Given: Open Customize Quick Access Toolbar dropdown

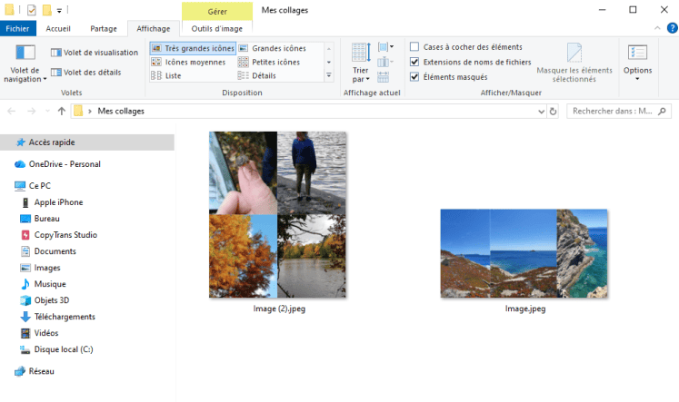Looking at the screenshot, I should 59,10.
